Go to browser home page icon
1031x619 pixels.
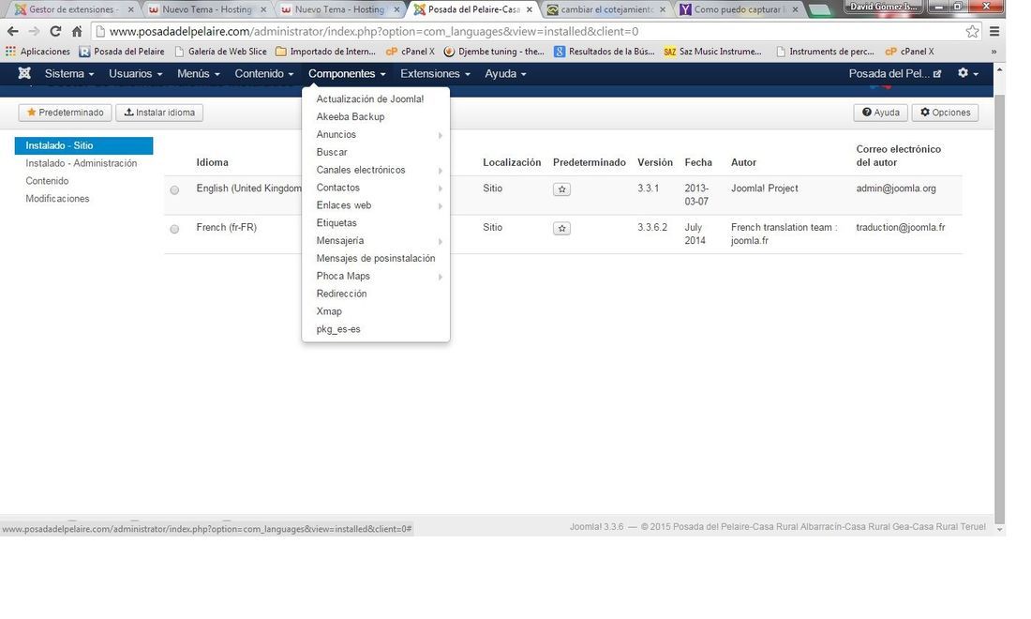[x=77, y=31]
